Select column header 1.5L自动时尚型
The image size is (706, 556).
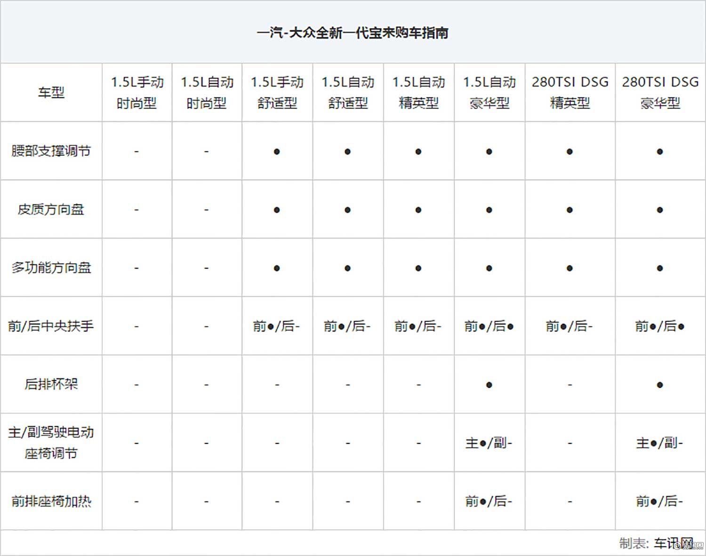coord(207,92)
